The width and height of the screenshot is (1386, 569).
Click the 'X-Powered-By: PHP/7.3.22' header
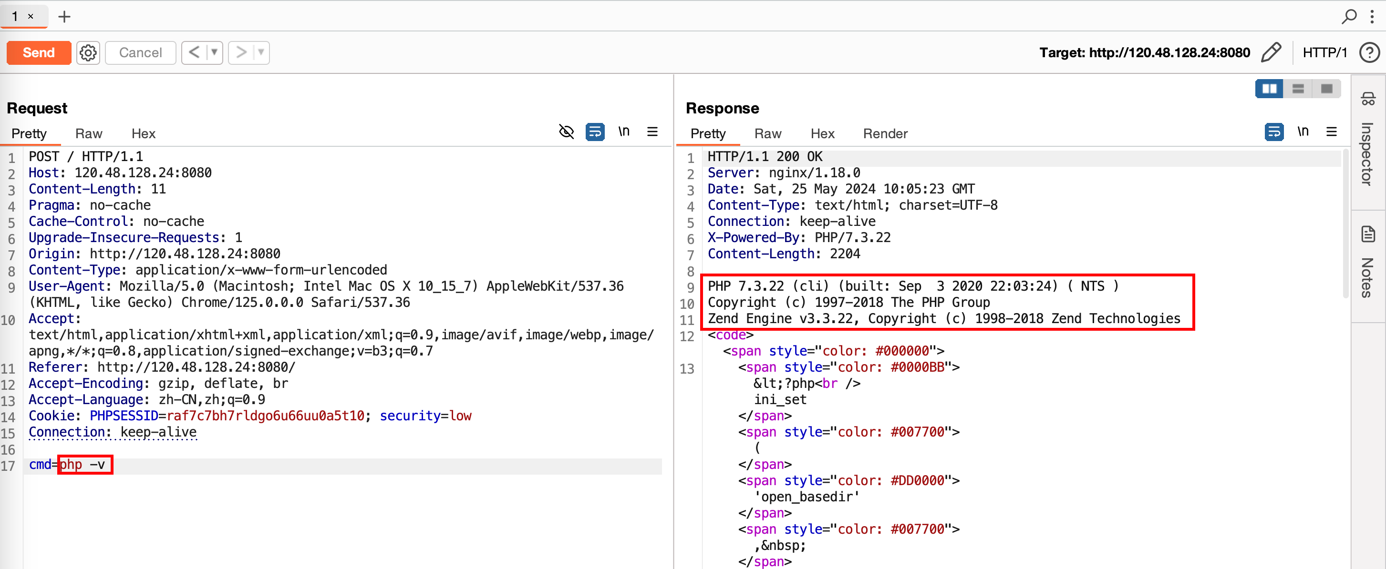click(799, 238)
